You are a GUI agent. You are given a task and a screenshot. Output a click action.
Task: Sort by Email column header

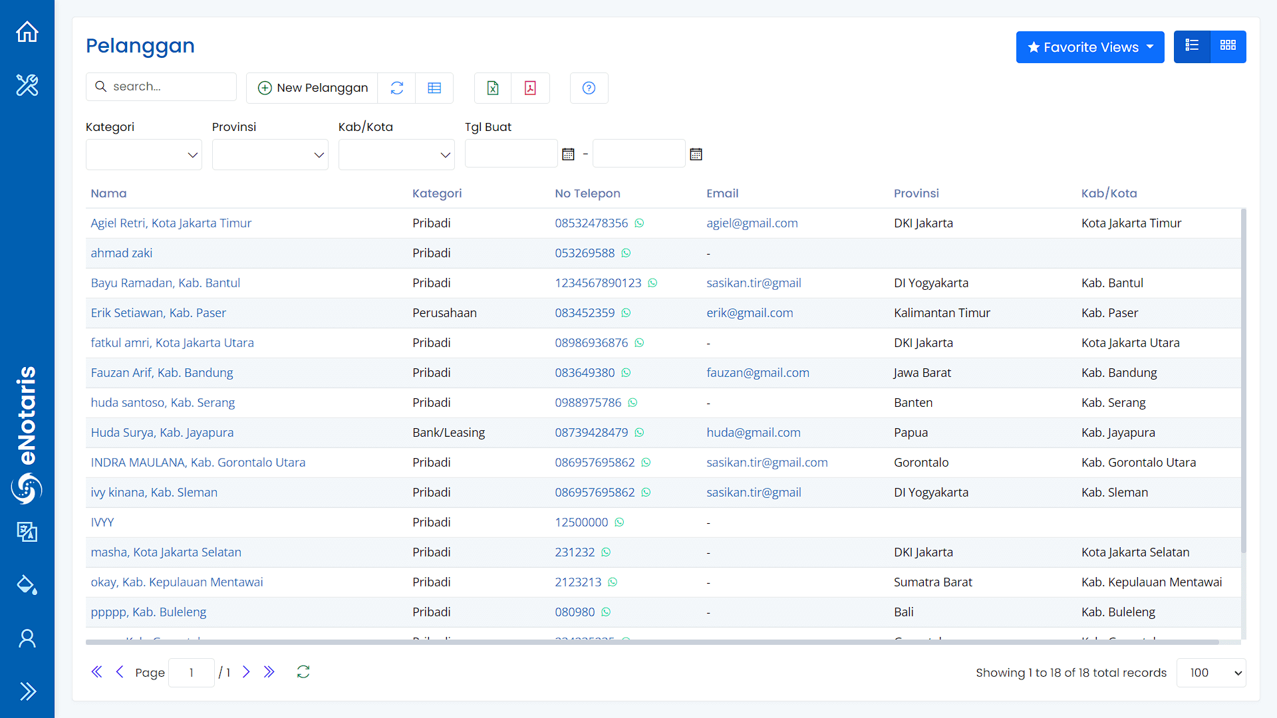[x=722, y=193]
